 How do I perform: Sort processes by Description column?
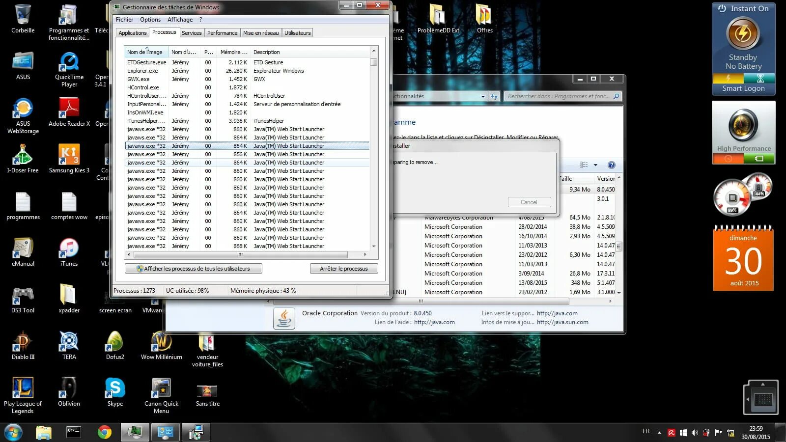[309, 52]
